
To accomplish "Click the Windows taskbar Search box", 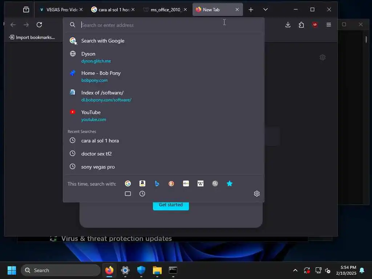I will pos(61,270).
